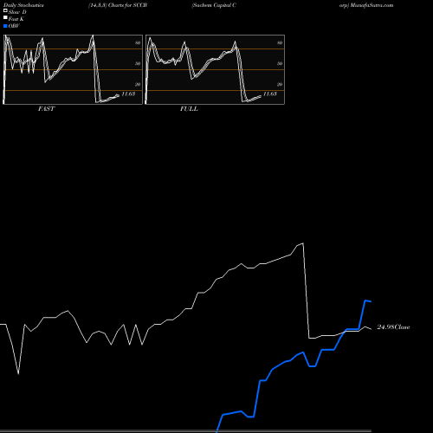
Task: Click the blue OBV legend color box
Action: tap(5, 26)
